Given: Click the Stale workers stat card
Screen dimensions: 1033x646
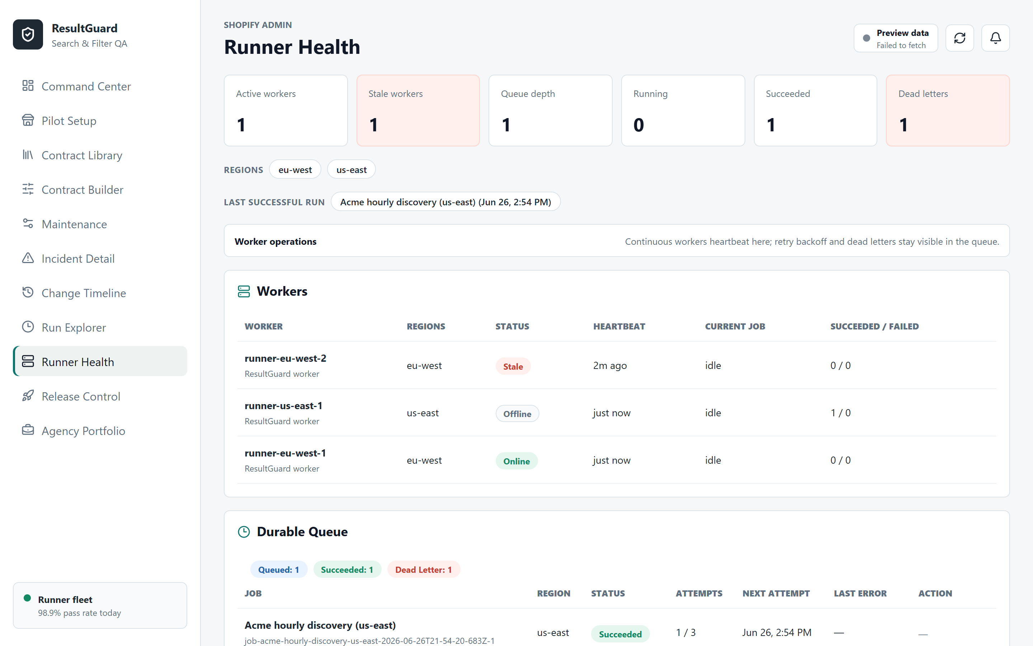Looking at the screenshot, I should coord(418,111).
